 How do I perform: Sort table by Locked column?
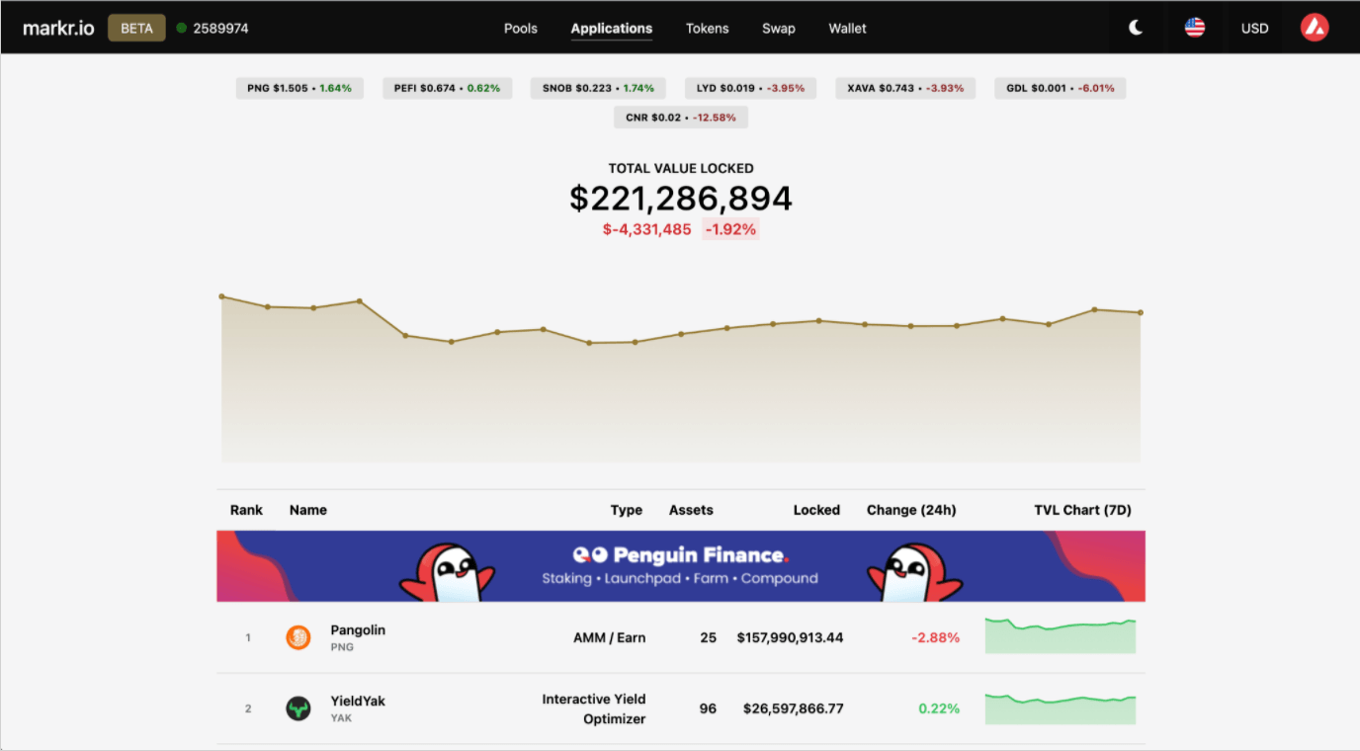point(816,510)
